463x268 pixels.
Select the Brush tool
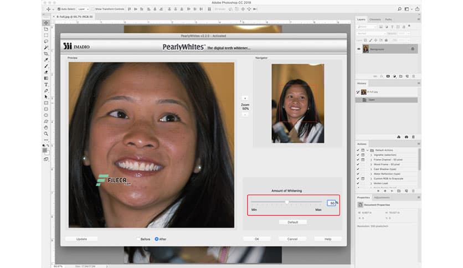point(46,66)
